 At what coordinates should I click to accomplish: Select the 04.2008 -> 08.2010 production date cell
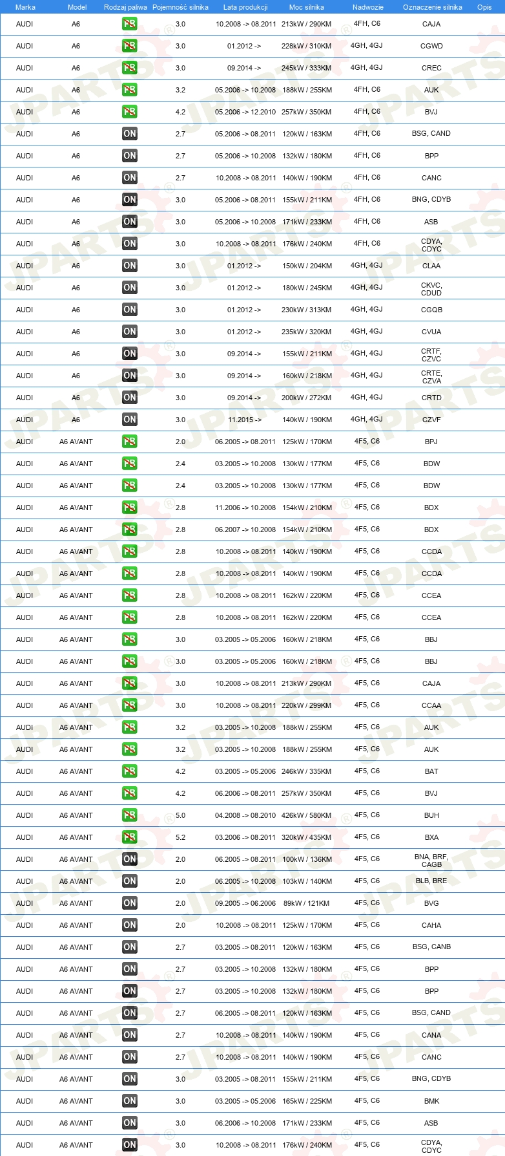(245, 815)
